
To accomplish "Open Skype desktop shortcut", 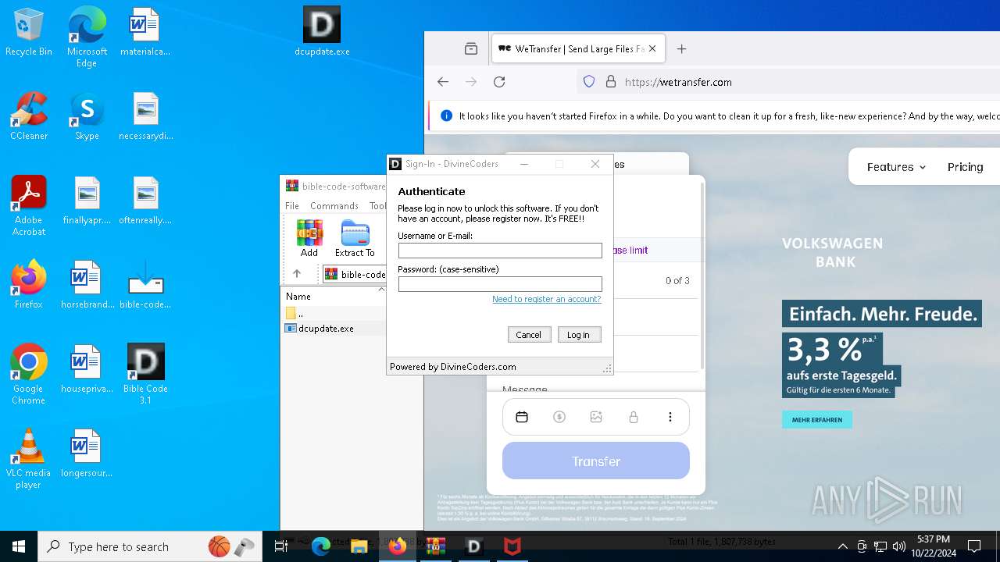I will (x=87, y=116).
